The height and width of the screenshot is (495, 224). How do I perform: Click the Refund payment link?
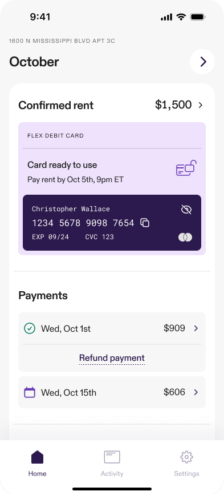[x=112, y=358]
